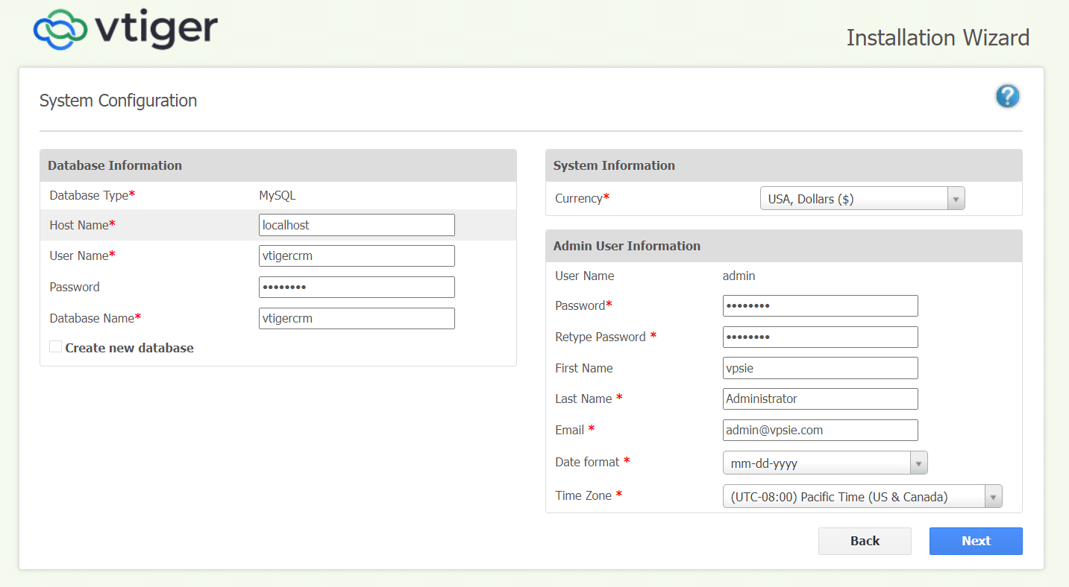
Task: Click the Installation Wizard title
Action: pyautogui.click(x=938, y=37)
